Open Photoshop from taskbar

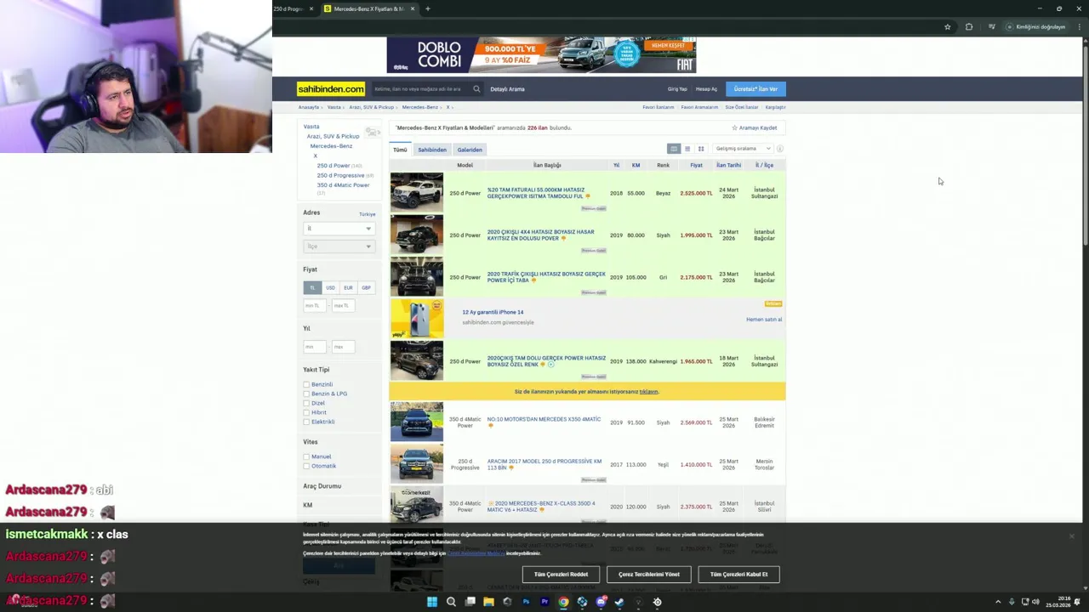[x=526, y=602]
